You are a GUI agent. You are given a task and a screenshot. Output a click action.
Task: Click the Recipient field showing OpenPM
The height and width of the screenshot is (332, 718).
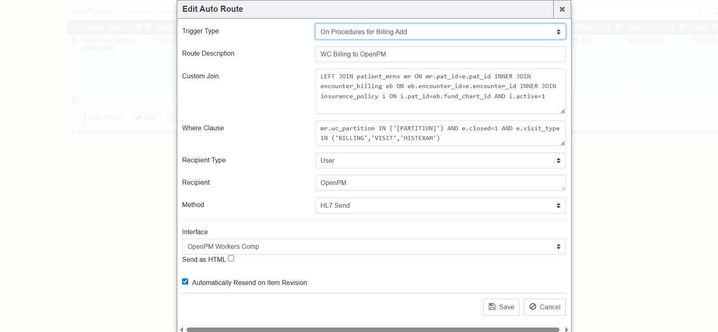pyautogui.click(x=440, y=183)
